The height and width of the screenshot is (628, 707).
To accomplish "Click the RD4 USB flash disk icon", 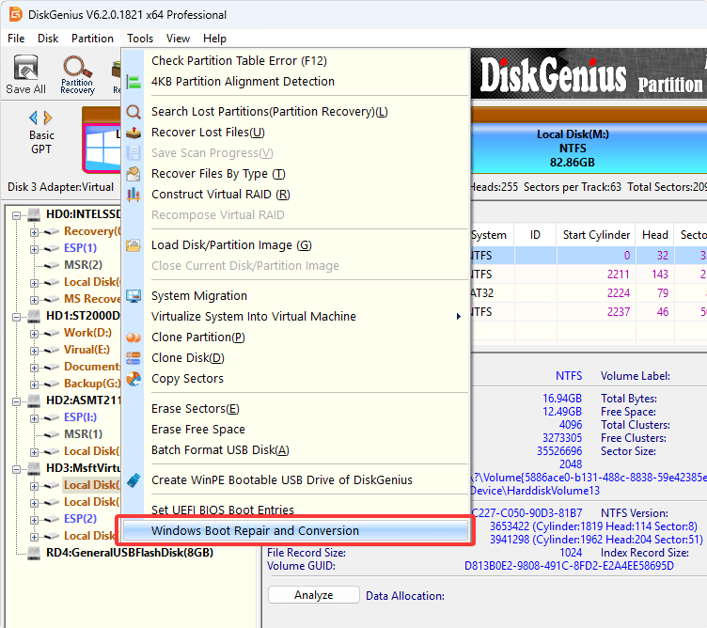I will pyautogui.click(x=34, y=553).
